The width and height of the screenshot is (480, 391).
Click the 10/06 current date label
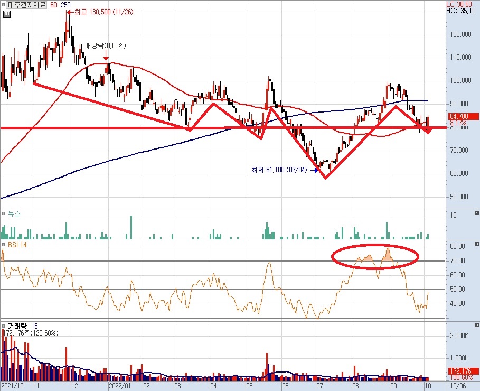(458, 386)
